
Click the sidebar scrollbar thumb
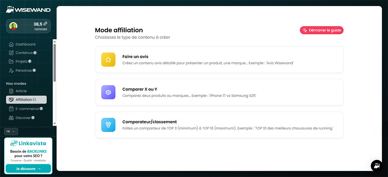point(55,63)
